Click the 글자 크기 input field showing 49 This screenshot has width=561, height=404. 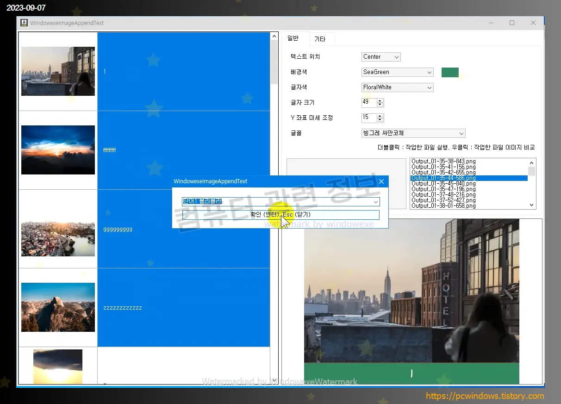pos(369,103)
